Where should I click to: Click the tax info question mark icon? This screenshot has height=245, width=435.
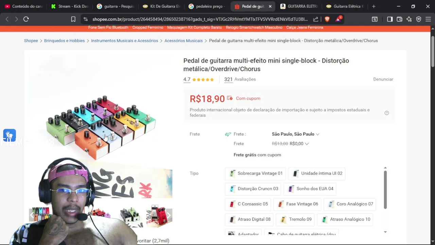coord(387,113)
